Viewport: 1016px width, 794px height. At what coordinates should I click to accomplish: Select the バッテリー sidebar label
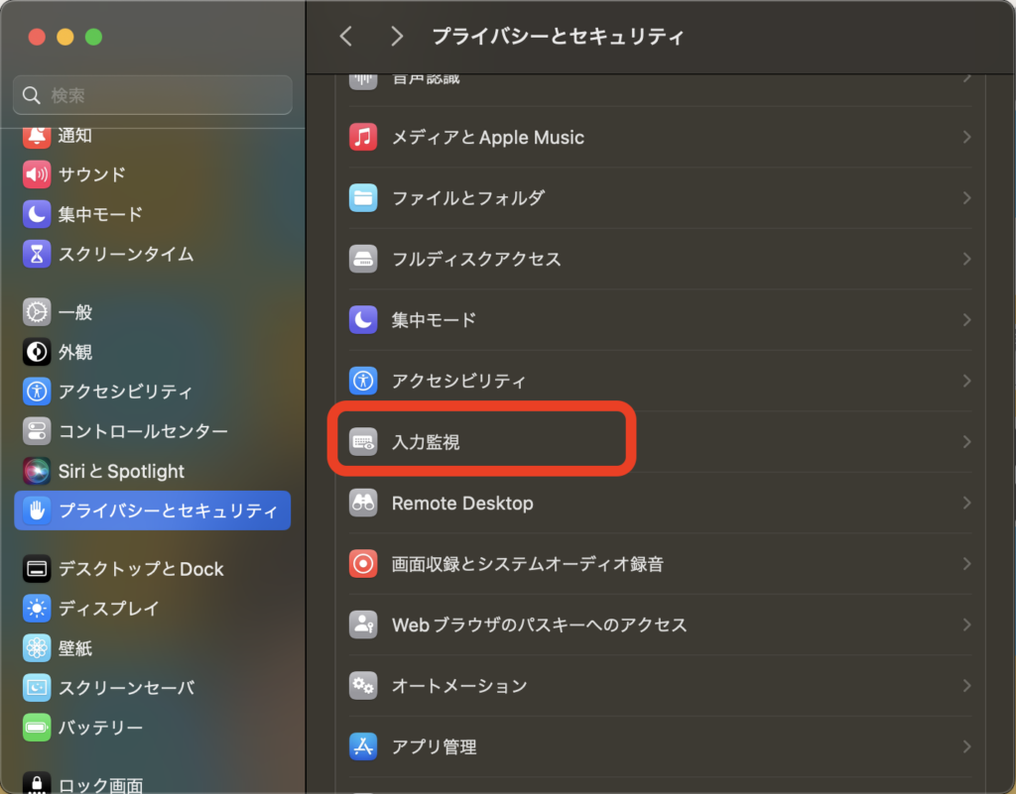click(x=100, y=728)
